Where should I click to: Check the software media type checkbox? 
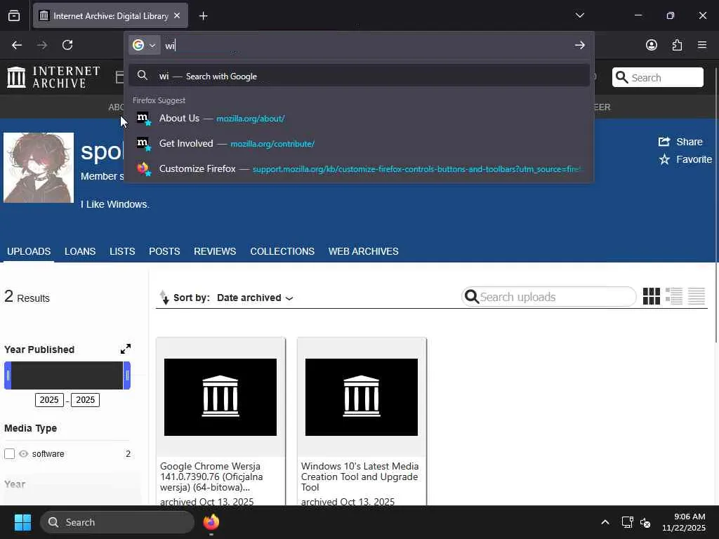tap(10, 454)
